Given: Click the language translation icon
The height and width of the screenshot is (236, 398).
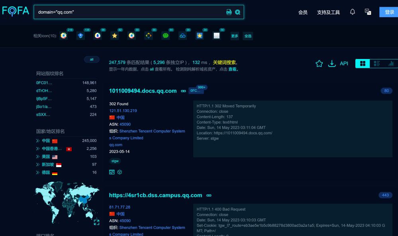Looking at the screenshot, I should pyautogui.click(x=368, y=12).
